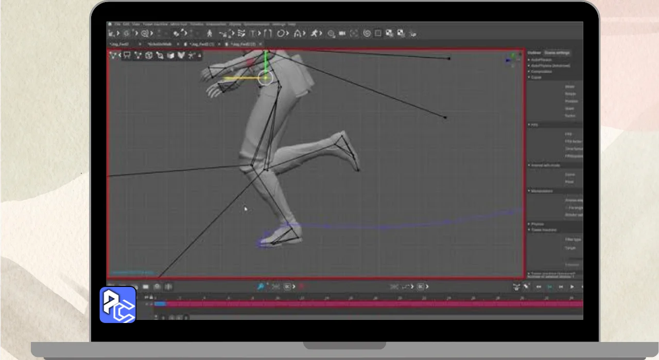Click the blue frame marker on timeline
This screenshot has width=659, height=360.
click(x=160, y=304)
